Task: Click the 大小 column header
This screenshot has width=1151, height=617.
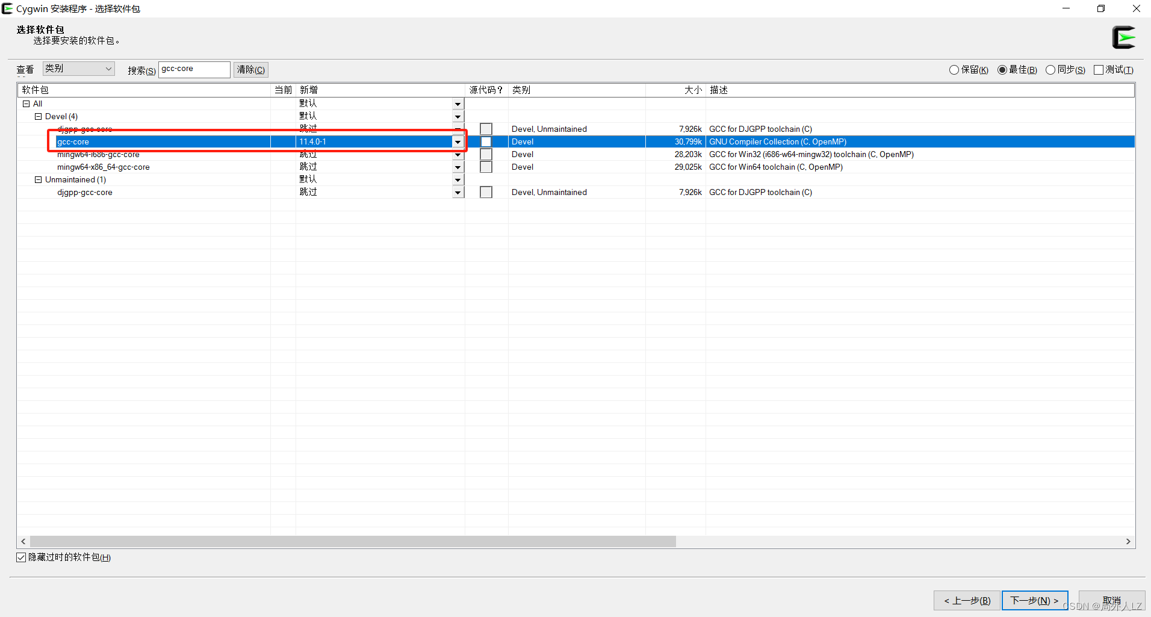Action: pos(675,90)
